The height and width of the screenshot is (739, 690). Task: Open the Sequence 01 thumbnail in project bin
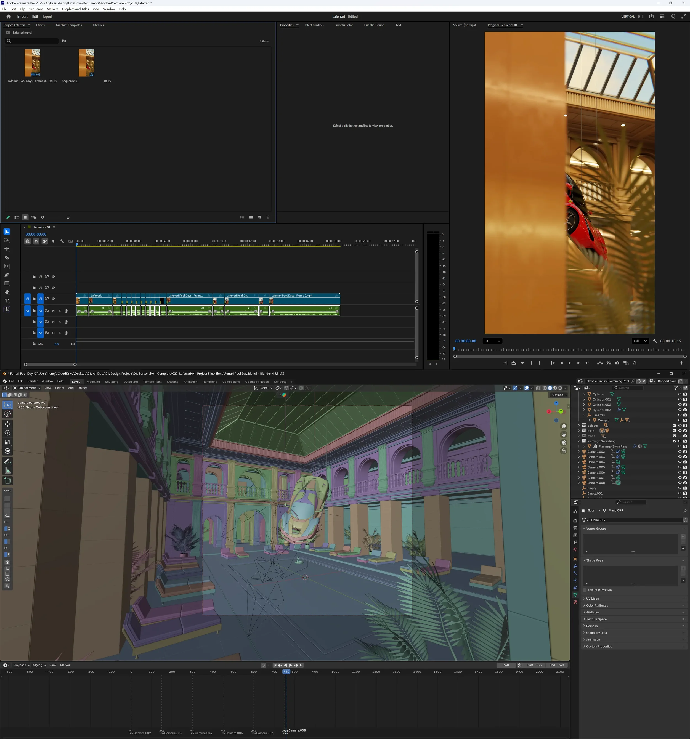coord(86,63)
